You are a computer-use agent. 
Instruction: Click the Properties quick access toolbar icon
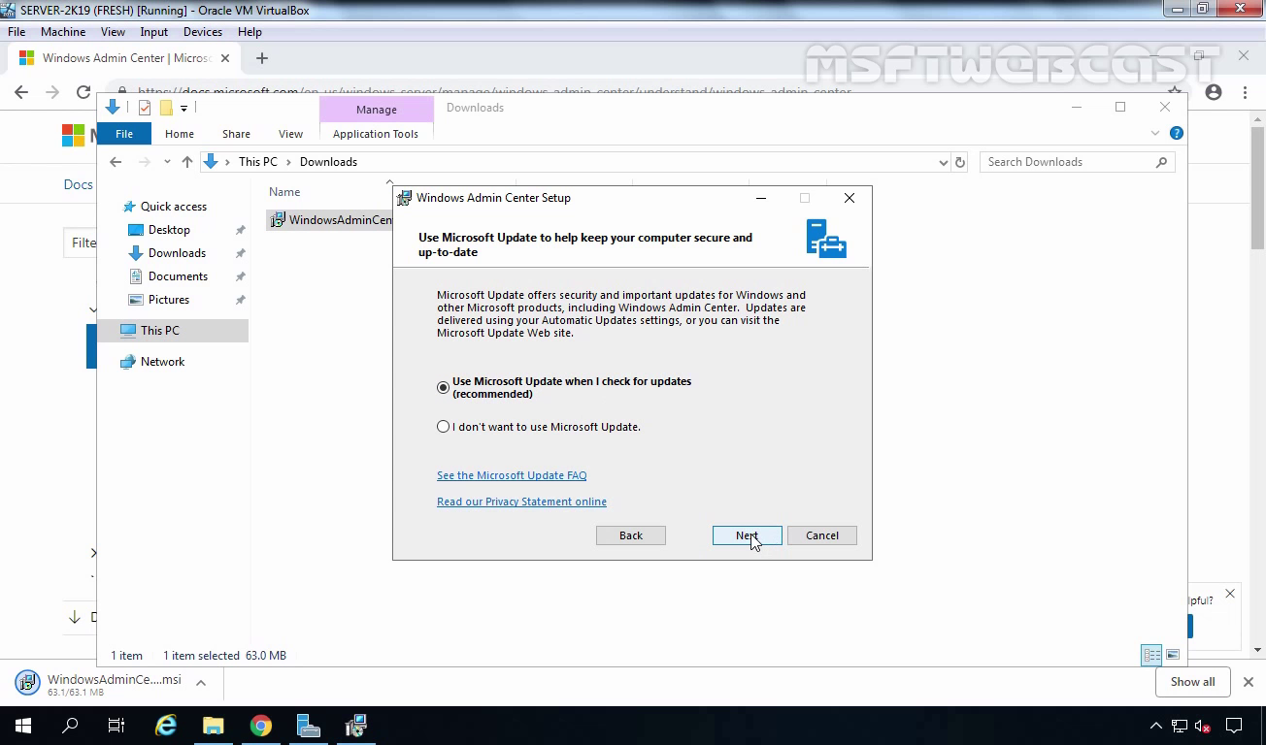[145, 108]
